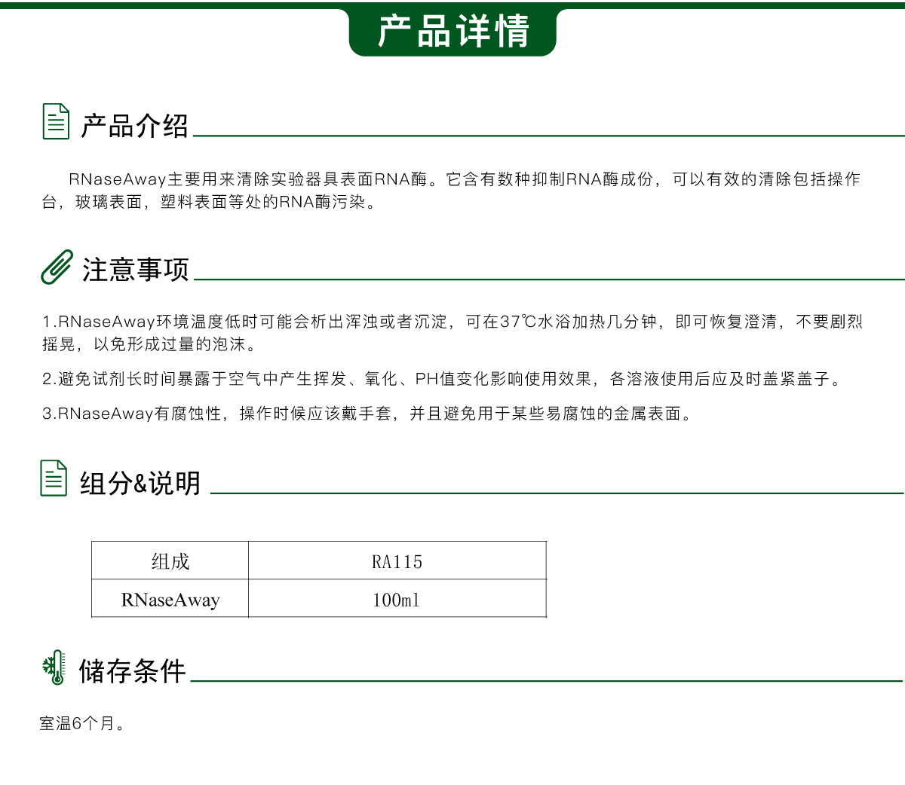The image size is (905, 785).
Task: Click note 1 about 37℃ water bath heating
Action: (451, 332)
